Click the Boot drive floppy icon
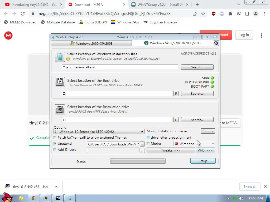Image resolution: width=270 pixels, height=202 pixels. 60,82
